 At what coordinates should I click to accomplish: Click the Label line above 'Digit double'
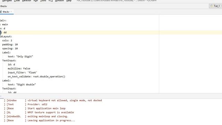(6, 81)
